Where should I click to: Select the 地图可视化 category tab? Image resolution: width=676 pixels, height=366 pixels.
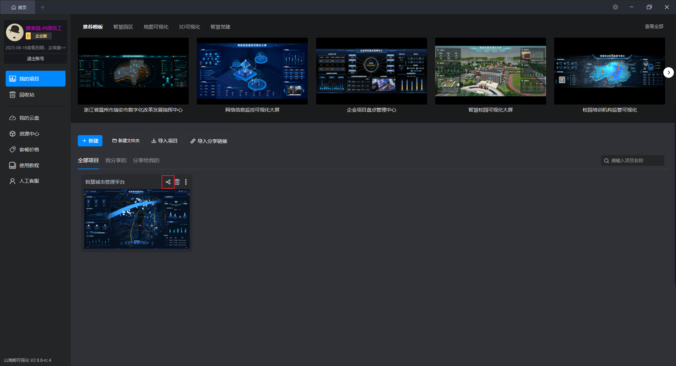pyautogui.click(x=156, y=27)
